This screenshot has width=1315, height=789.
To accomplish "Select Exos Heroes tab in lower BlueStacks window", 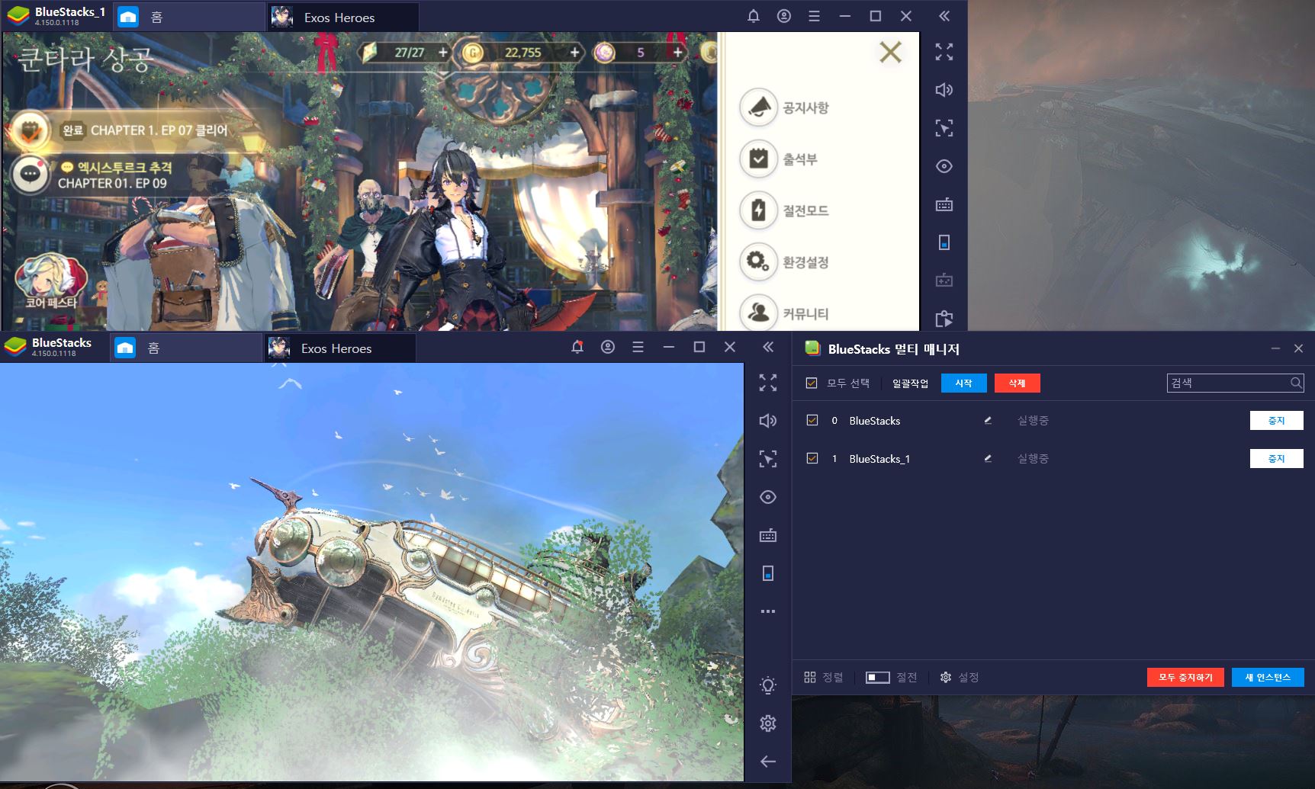I will (x=339, y=348).
